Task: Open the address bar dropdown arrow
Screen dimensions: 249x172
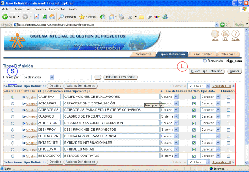Action: (x=216, y=24)
